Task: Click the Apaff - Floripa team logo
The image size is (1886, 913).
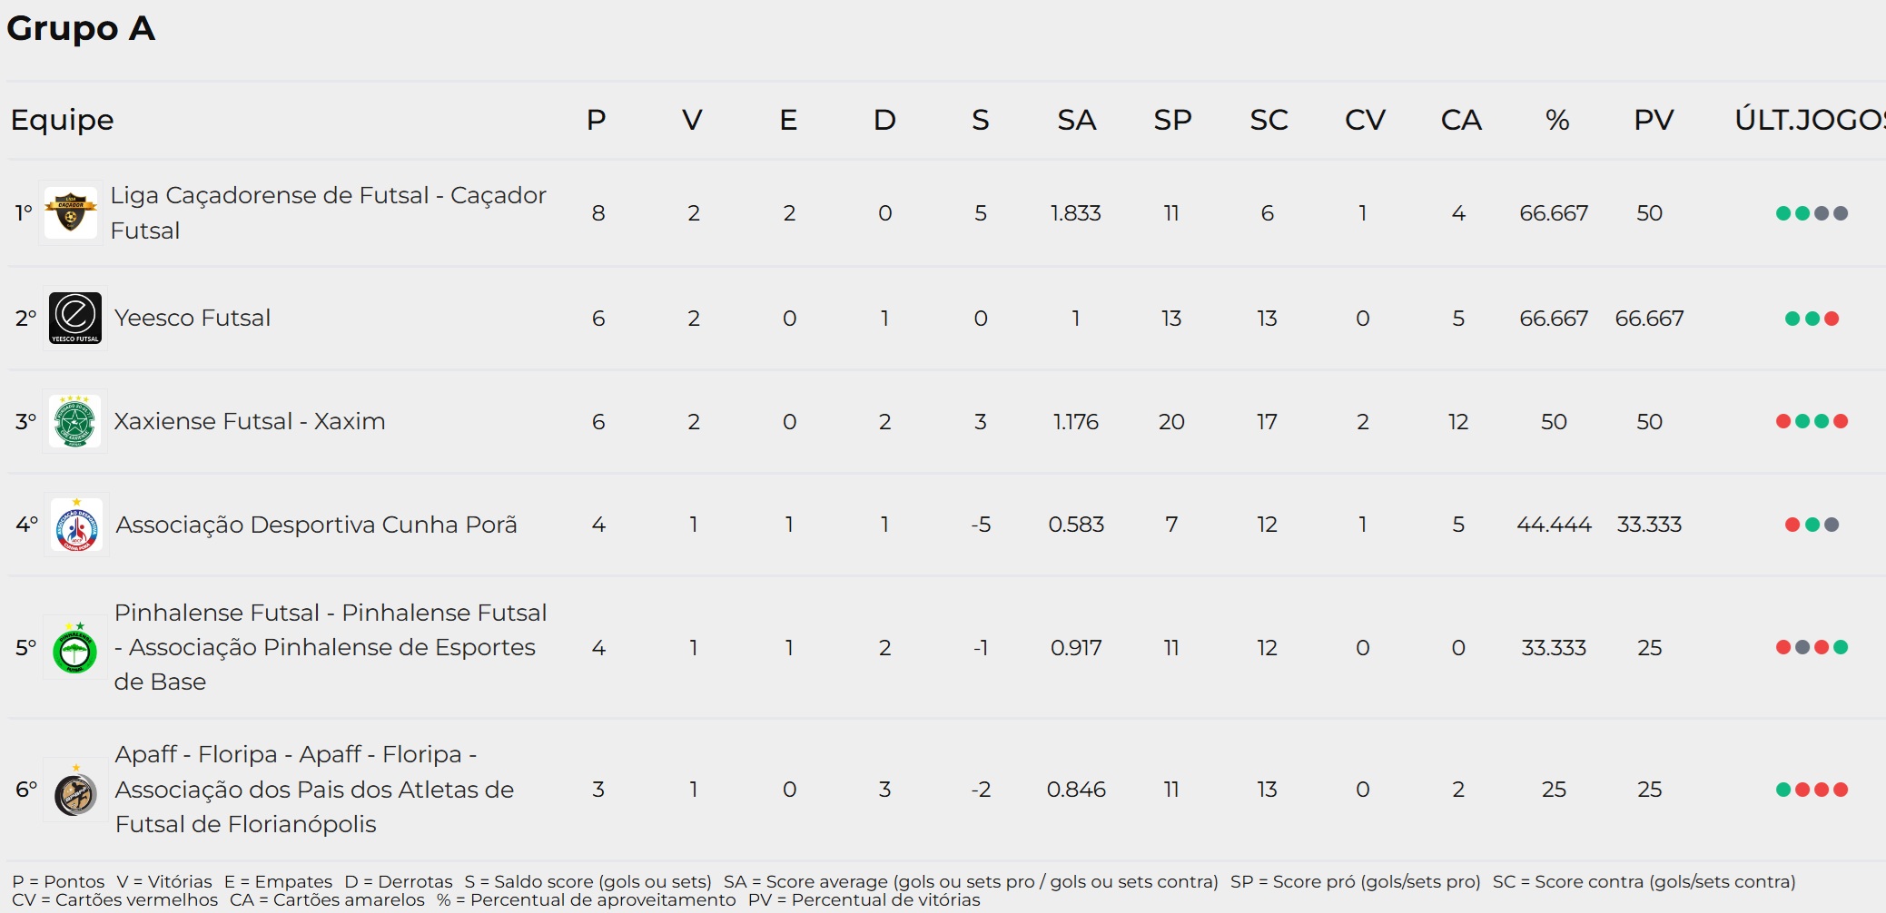Action: pos(76,790)
